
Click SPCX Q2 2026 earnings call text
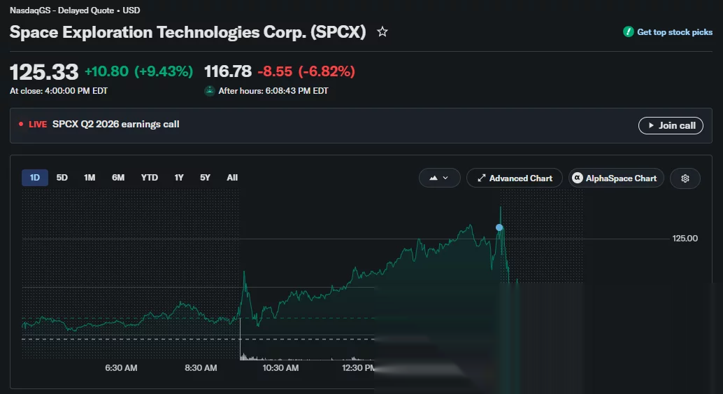[x=116, y=124]
